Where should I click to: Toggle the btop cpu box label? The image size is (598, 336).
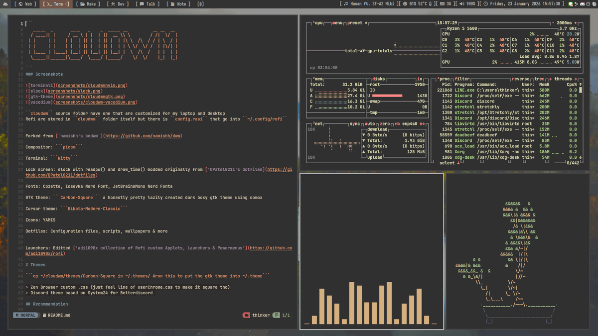(x=318, y=23)
